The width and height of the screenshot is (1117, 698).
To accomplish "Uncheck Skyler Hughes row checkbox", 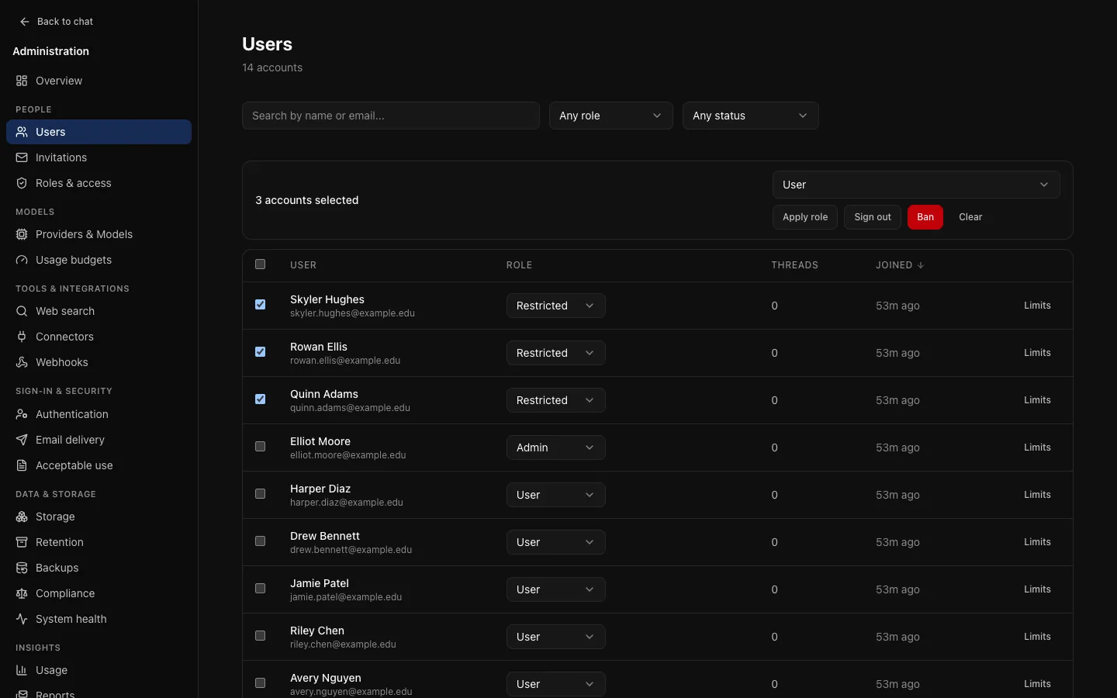I will click(261, 305).
